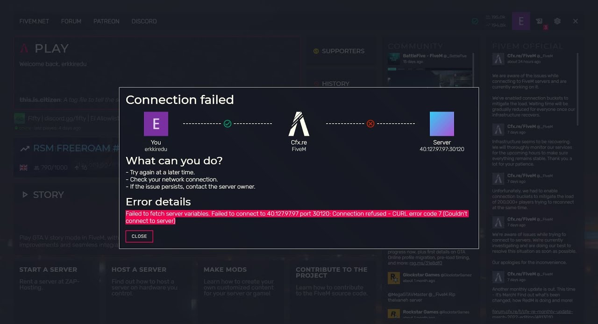Open the SUPPORTERS server list
The image size is (598, 324).
click(343, 51)
